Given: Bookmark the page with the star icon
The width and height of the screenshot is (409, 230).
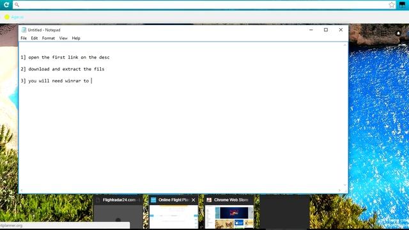Looking at the screenshot, I should click(x=392, y=4).
